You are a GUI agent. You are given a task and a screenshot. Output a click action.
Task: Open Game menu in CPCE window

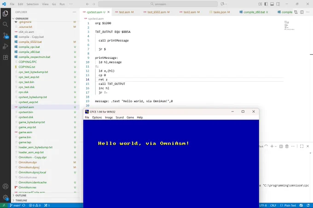130,118
